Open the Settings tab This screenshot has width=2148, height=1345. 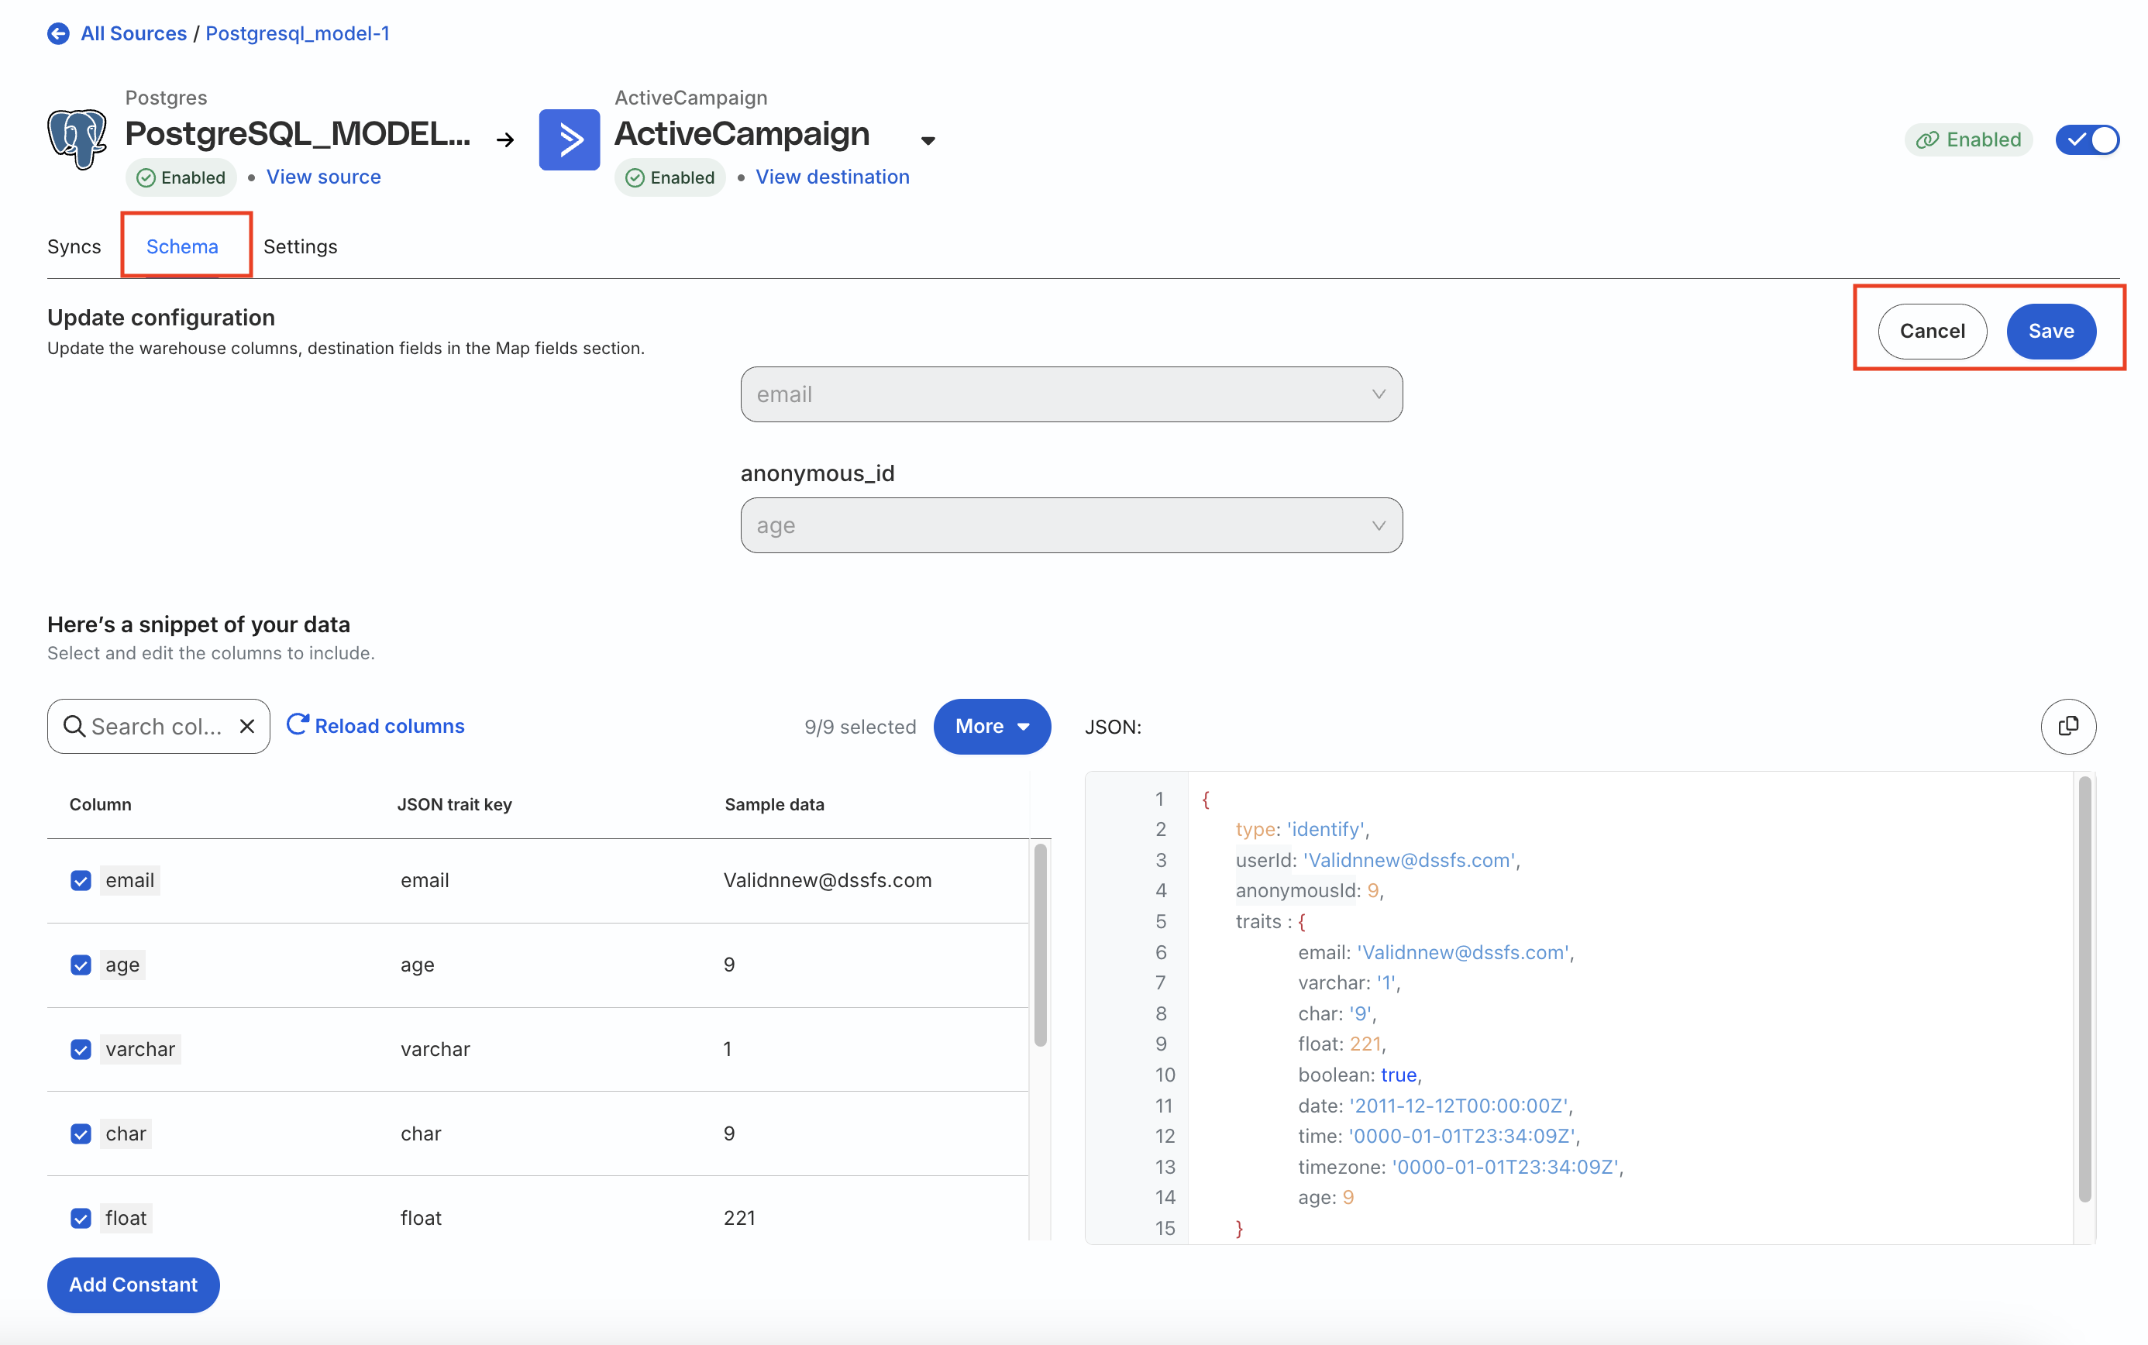click(300, 246)
